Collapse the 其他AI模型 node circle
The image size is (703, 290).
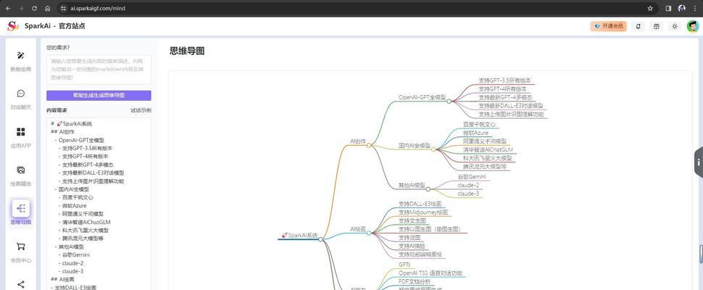(428, 189)
